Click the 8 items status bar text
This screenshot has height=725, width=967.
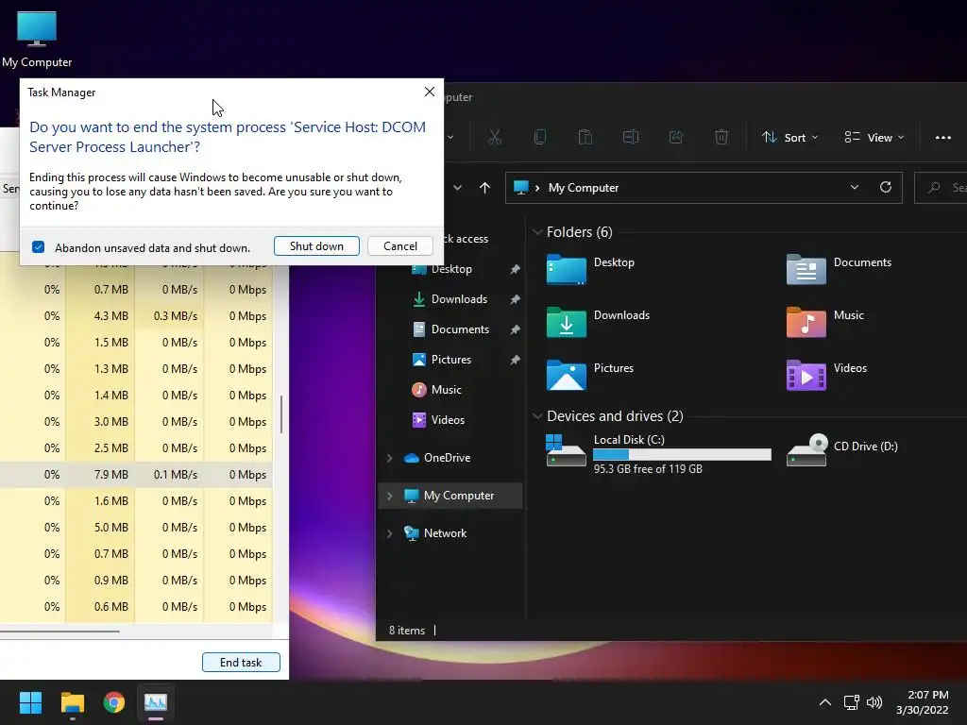click(x=407, y=630)
